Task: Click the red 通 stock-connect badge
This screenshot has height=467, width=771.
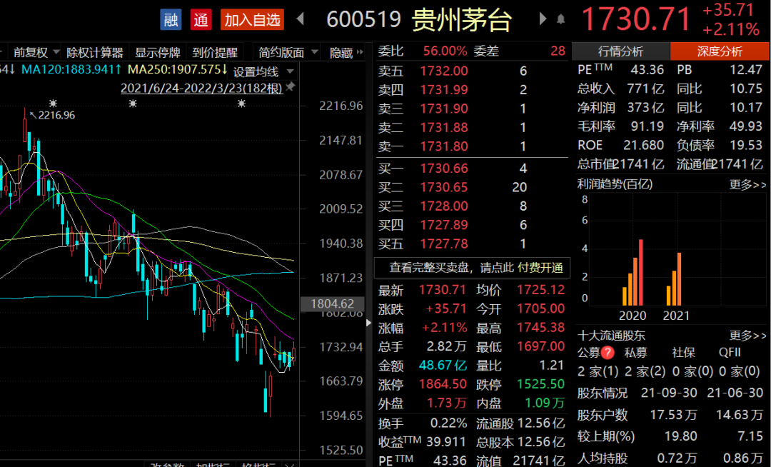Action: click(201, 20)
